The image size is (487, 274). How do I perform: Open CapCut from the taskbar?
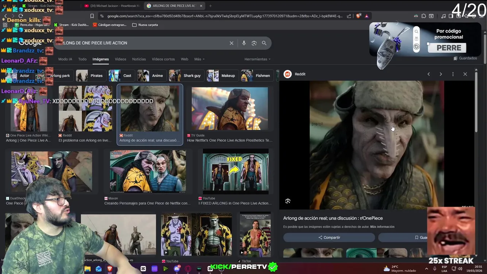pyautogui.click(x=143, y=269)
